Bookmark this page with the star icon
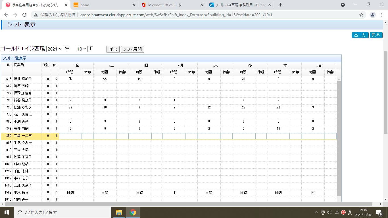Viewport: 388px width, 218px height. [x=361, y=15]
